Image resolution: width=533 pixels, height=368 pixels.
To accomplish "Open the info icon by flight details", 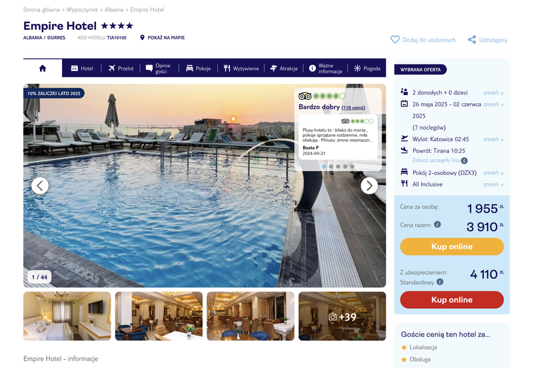I will tap(464, 160).
